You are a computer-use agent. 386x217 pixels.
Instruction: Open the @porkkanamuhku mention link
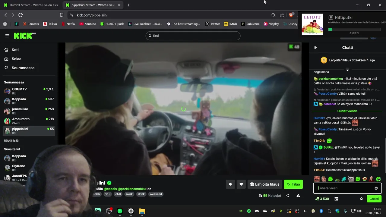click(x=132, y=189)
